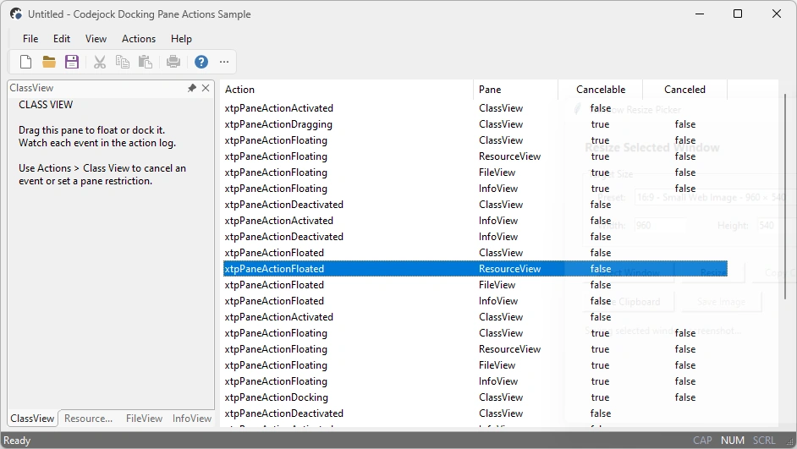Click the Paste clipboard icon

146,62
